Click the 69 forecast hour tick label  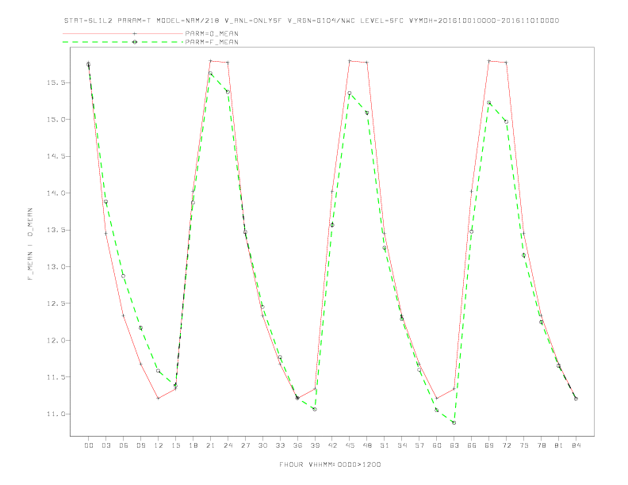489,445
